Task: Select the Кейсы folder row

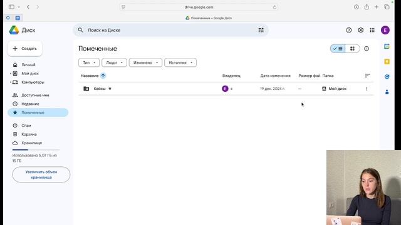Action: pos(226,89)
